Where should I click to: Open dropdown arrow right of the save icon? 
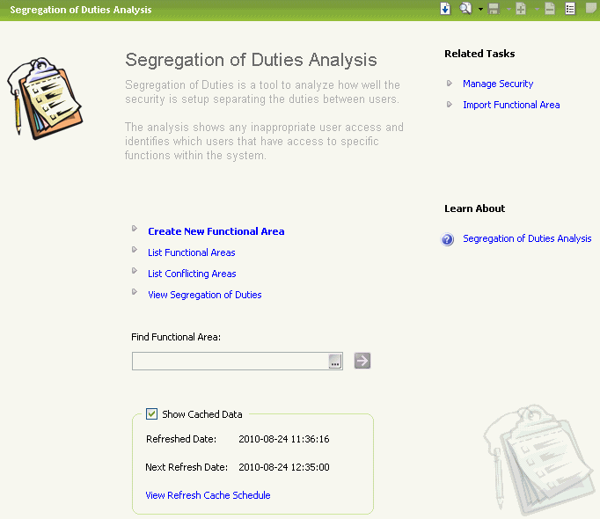coord(508,10)
